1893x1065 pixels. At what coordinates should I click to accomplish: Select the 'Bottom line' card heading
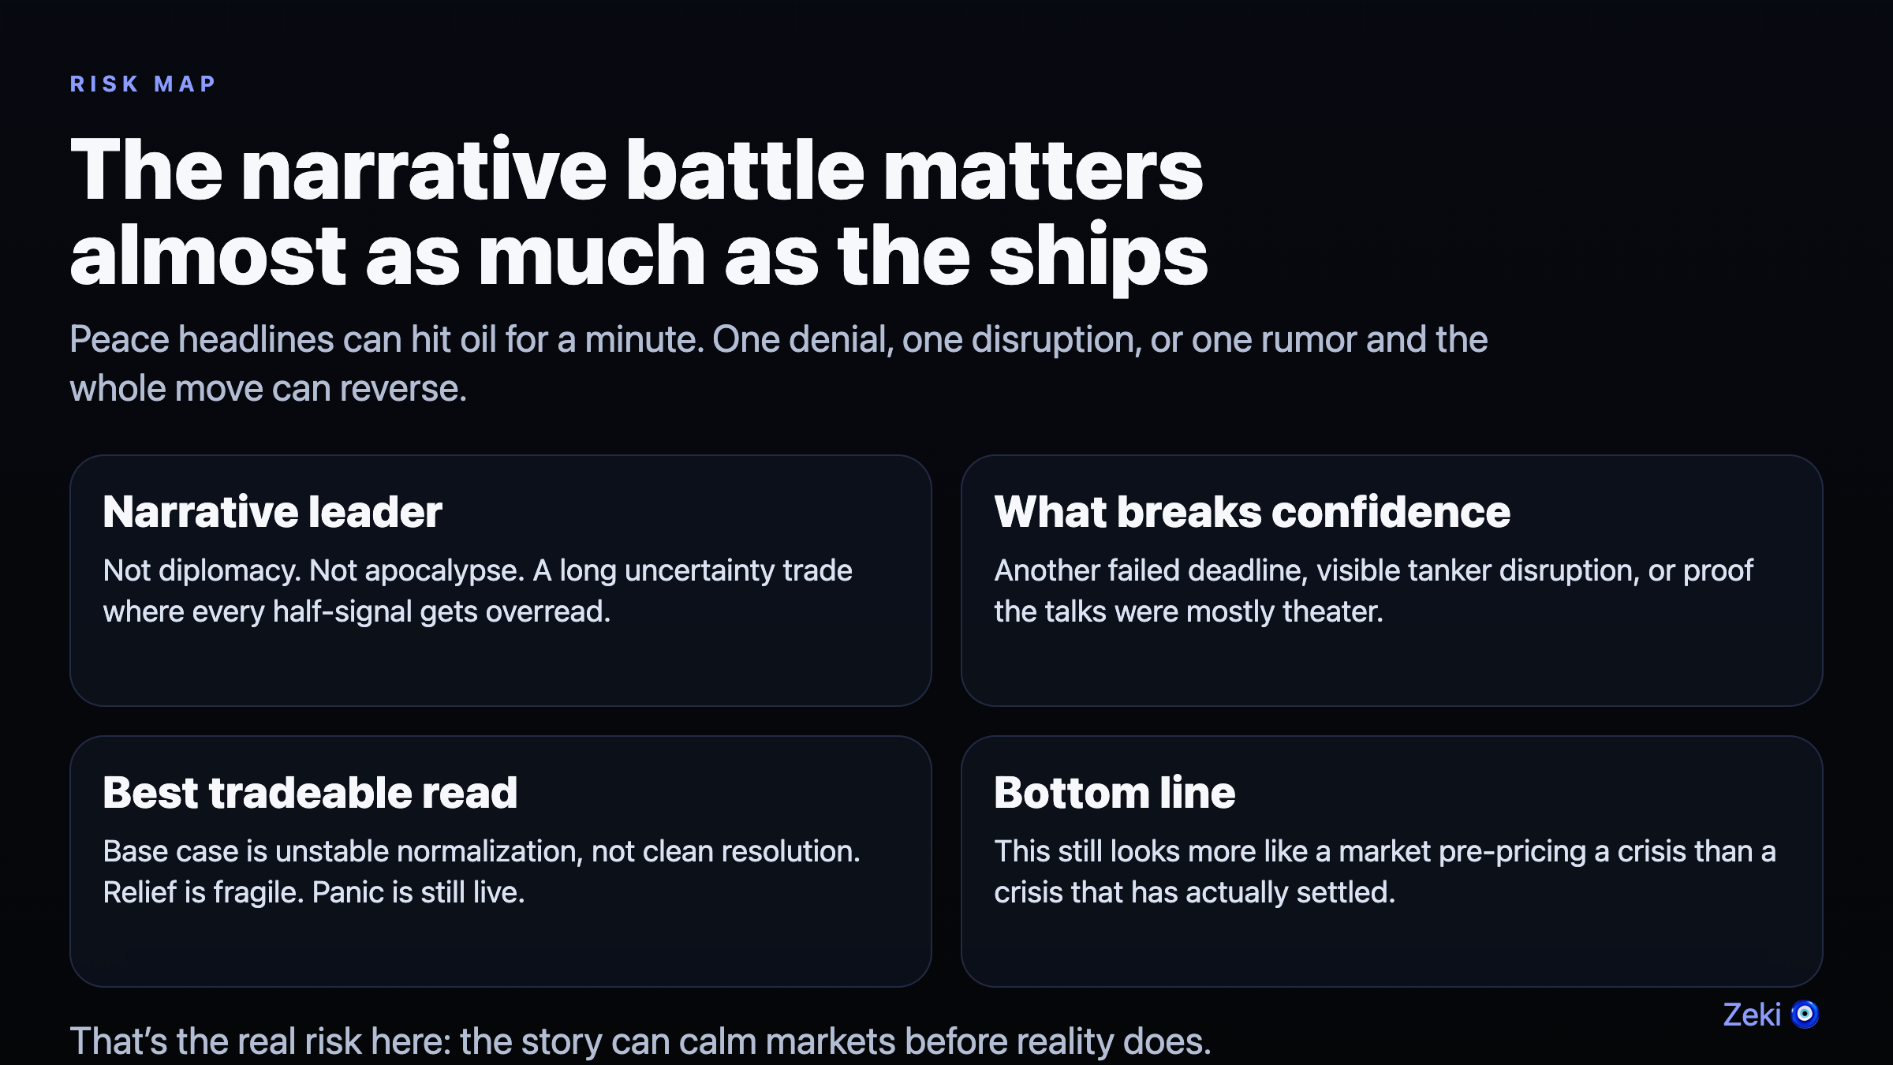(1114, 793)
